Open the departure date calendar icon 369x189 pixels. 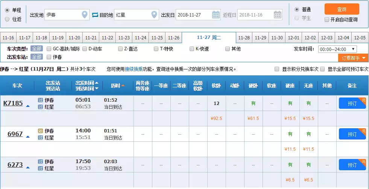click(216, 15)
